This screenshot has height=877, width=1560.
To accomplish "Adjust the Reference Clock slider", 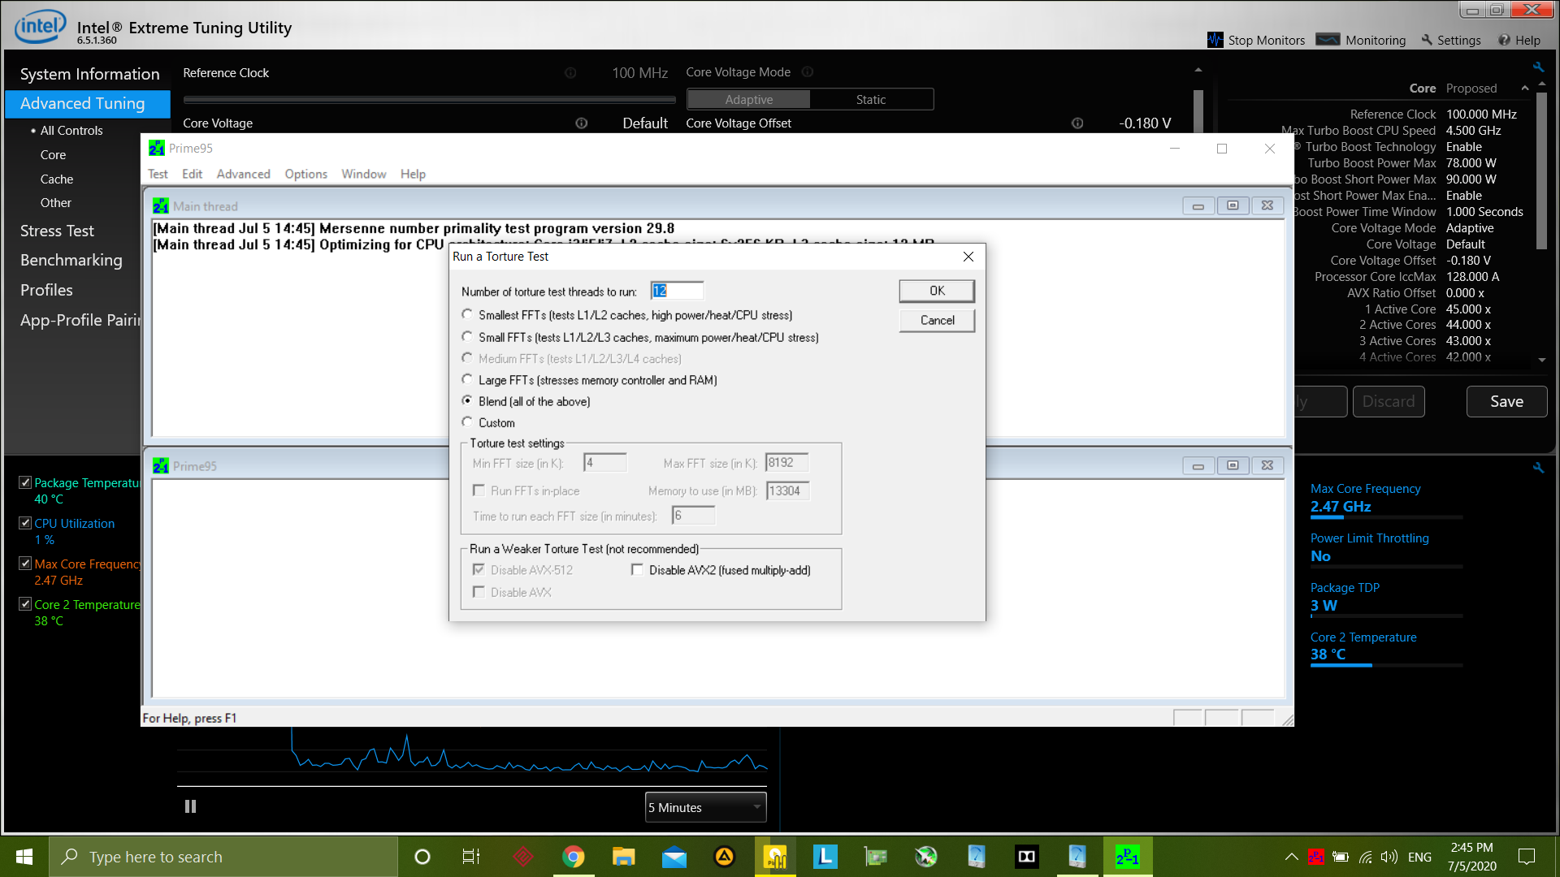I will pyautogui.click(x=429, y=100).
